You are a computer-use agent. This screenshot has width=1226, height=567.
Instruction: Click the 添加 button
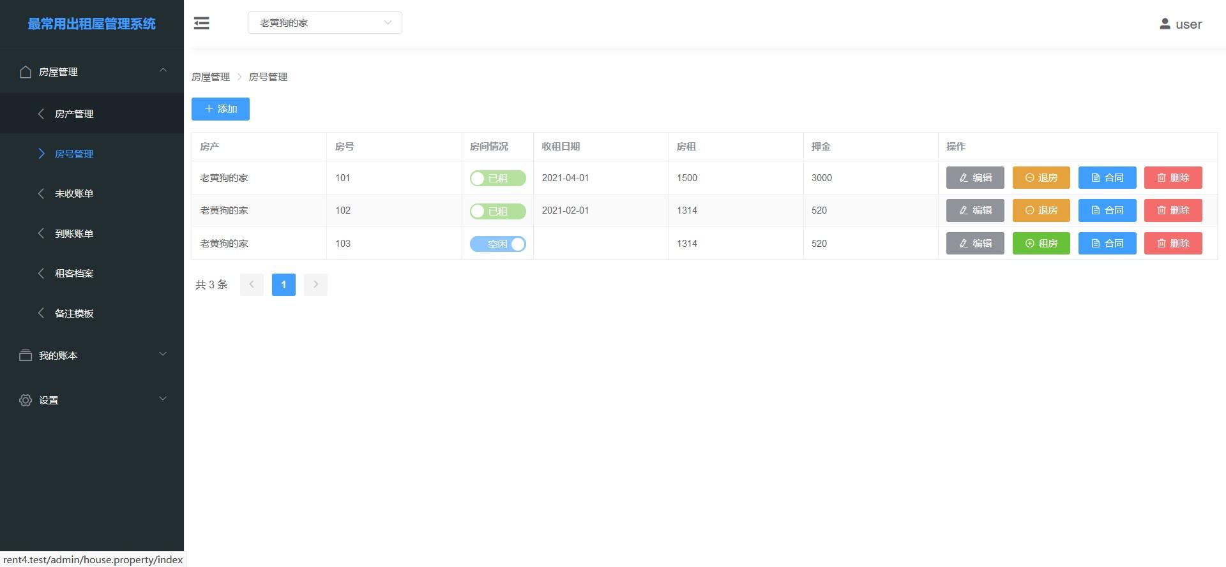(220, 109)
